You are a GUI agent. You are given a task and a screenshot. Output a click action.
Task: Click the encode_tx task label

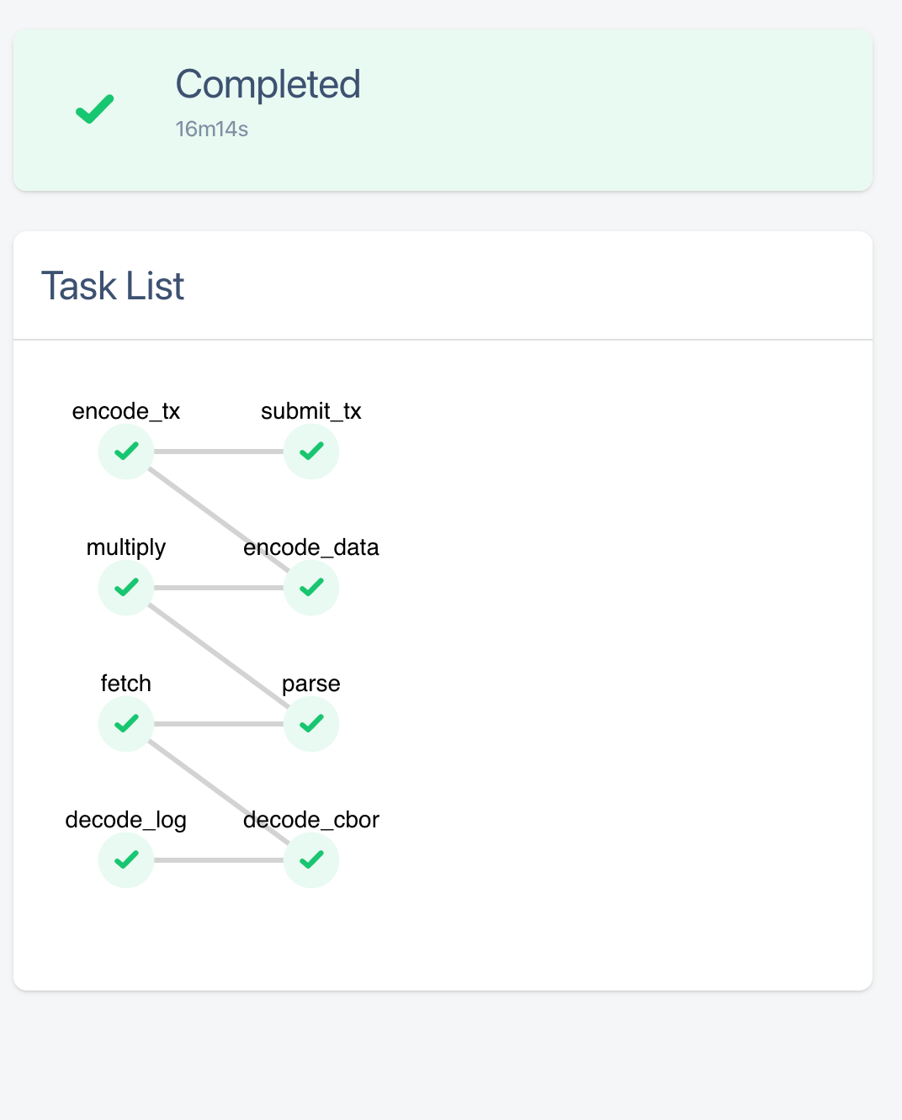pyautogui.click(x=126, y=411)
